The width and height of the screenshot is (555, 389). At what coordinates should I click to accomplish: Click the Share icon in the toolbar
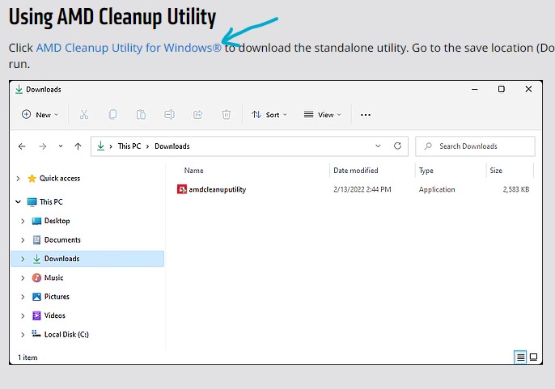(x=198, y=115)
